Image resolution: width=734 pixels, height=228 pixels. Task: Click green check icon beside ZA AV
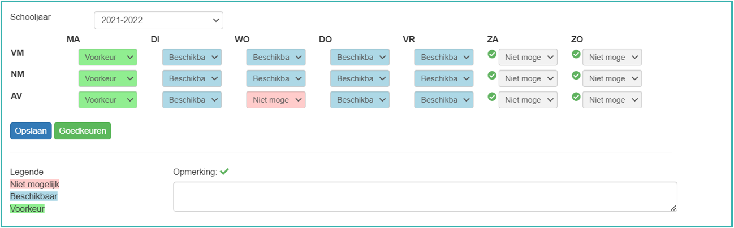pyautogui.click(x=492, y=97)
